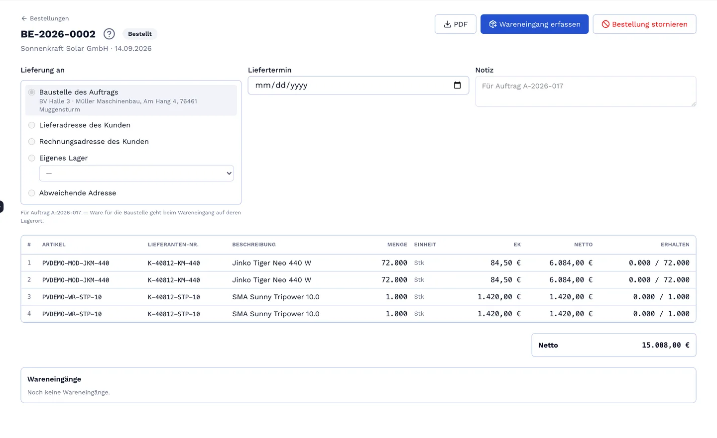Click the Erhalten column header
Viewport: 717px width, 438px height.
pyautogui.click(x=675, y=245)
